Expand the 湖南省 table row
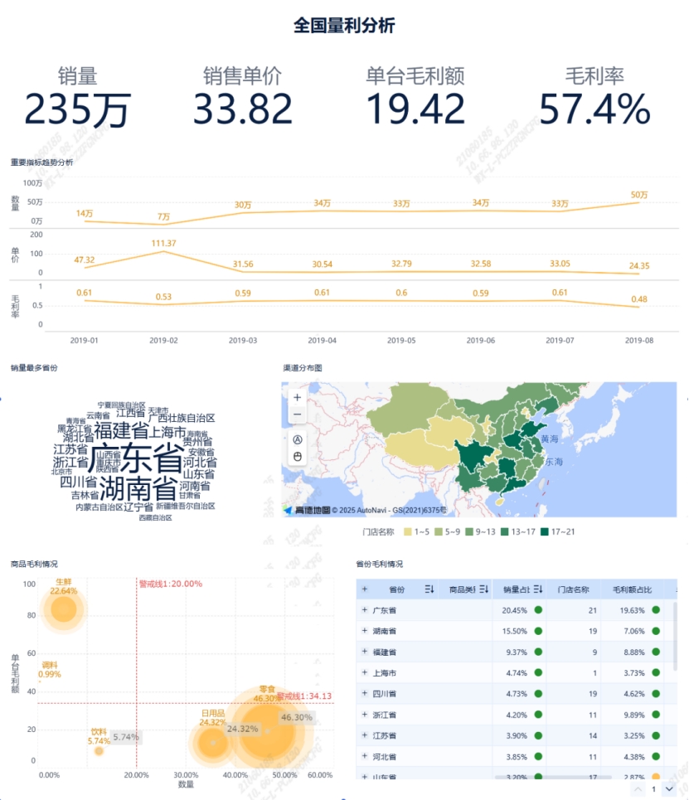Image resolution: width=689 pixels, height=800 pixels. [x=365, y=631]
